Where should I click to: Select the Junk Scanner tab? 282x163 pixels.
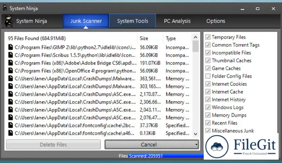coord(86,21)
